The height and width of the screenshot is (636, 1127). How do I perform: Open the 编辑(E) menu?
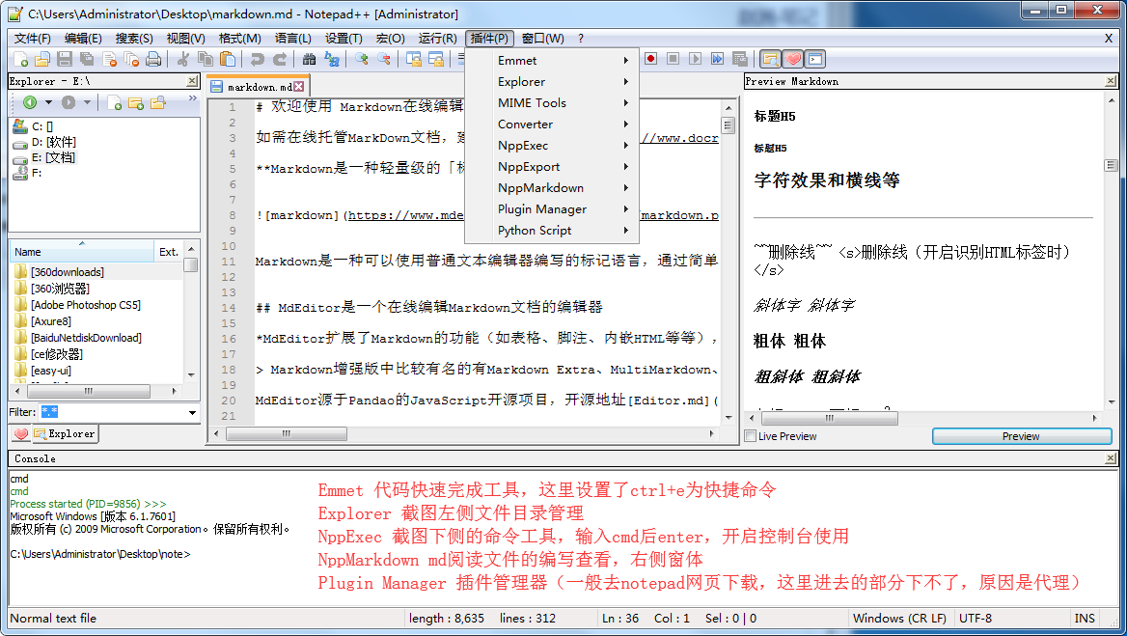(83, 38)
